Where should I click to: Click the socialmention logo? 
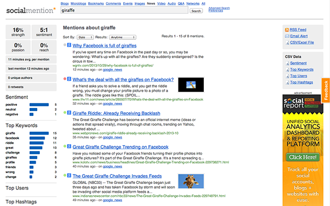[31, 10]
